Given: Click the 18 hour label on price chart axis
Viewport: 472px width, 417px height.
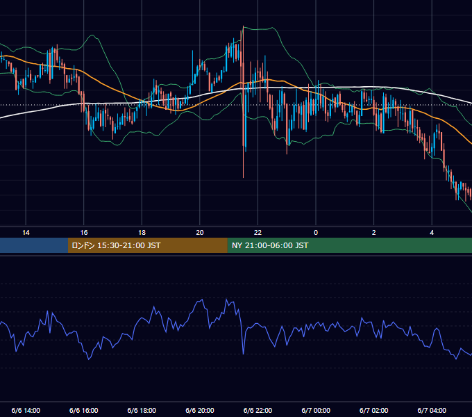Looking at the screenshot, I should (142, 233).
